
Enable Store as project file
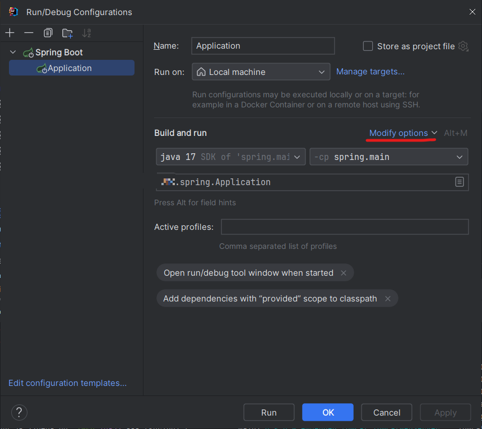click(x=368, y=46)
